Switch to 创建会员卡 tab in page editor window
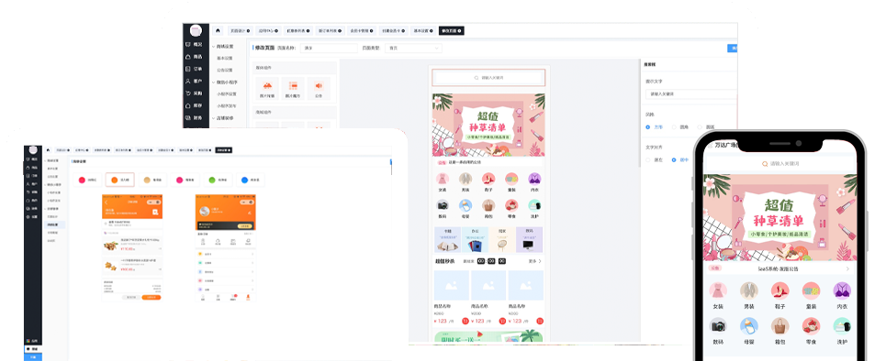Image resolution: width=875 pixels, height=361 pixels. tap(393, 30)
